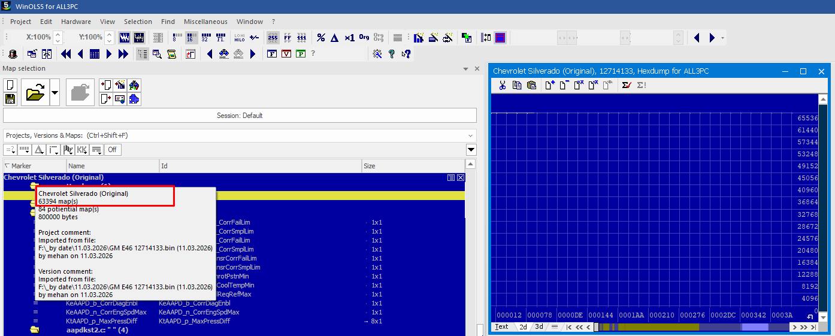Cut with scissors icon in Hexdump window
The image size is (835, 336).
coord(502,86)
